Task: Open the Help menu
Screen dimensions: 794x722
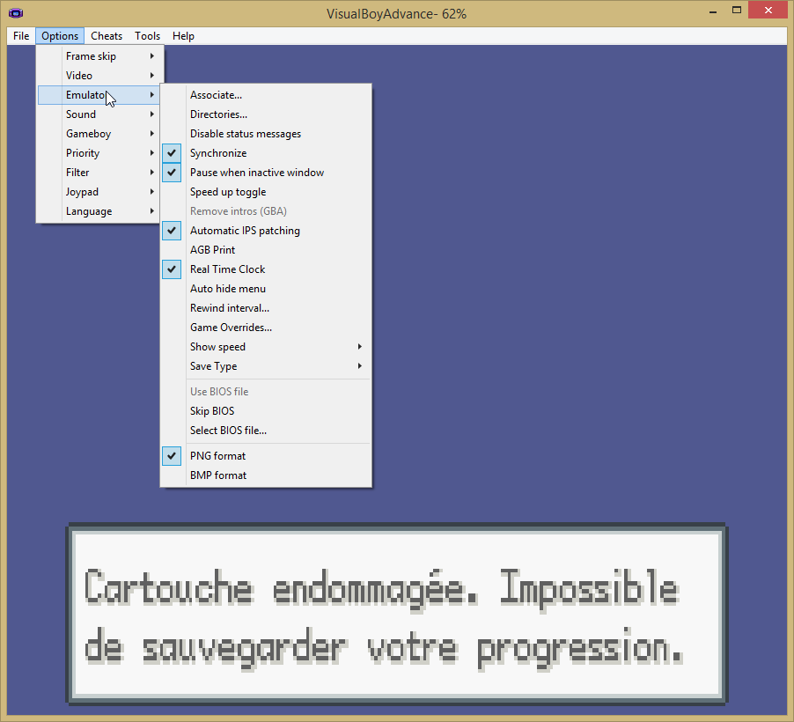Action: 183,36
